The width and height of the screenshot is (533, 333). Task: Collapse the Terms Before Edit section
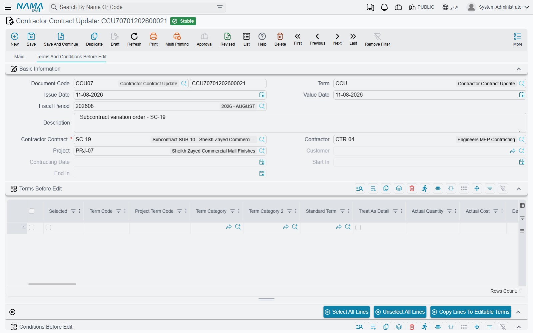[x=519, y=189]
